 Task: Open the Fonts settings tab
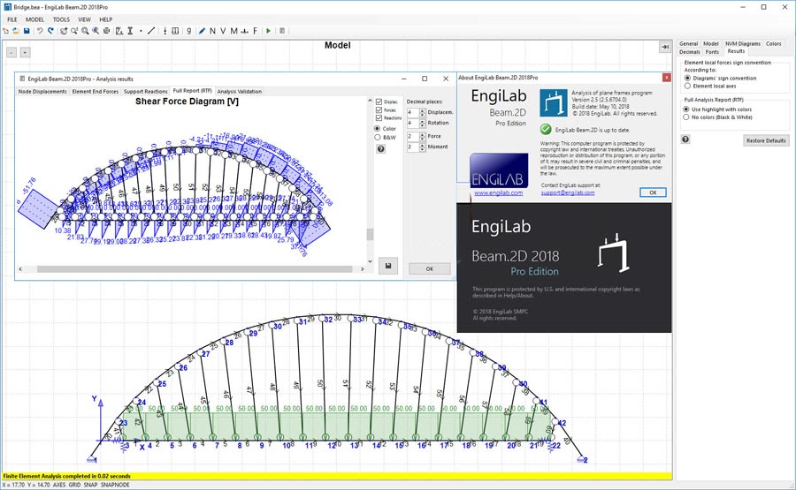pos(712,52)
